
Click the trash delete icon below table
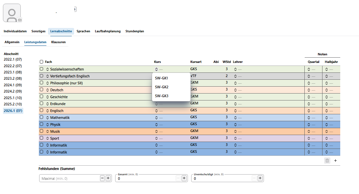[327, 160]
